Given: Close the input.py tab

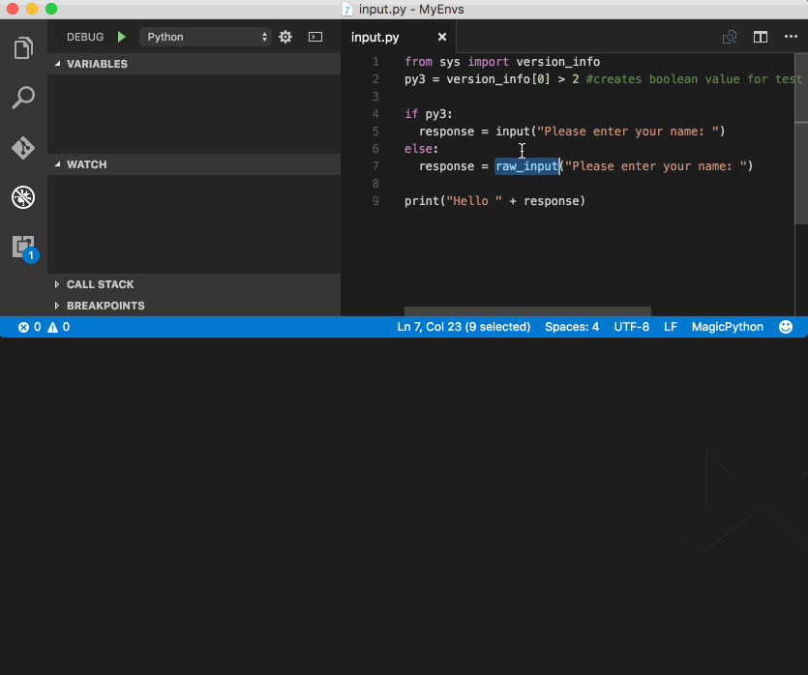Looking at the screenshot, I should click(442, 37).
